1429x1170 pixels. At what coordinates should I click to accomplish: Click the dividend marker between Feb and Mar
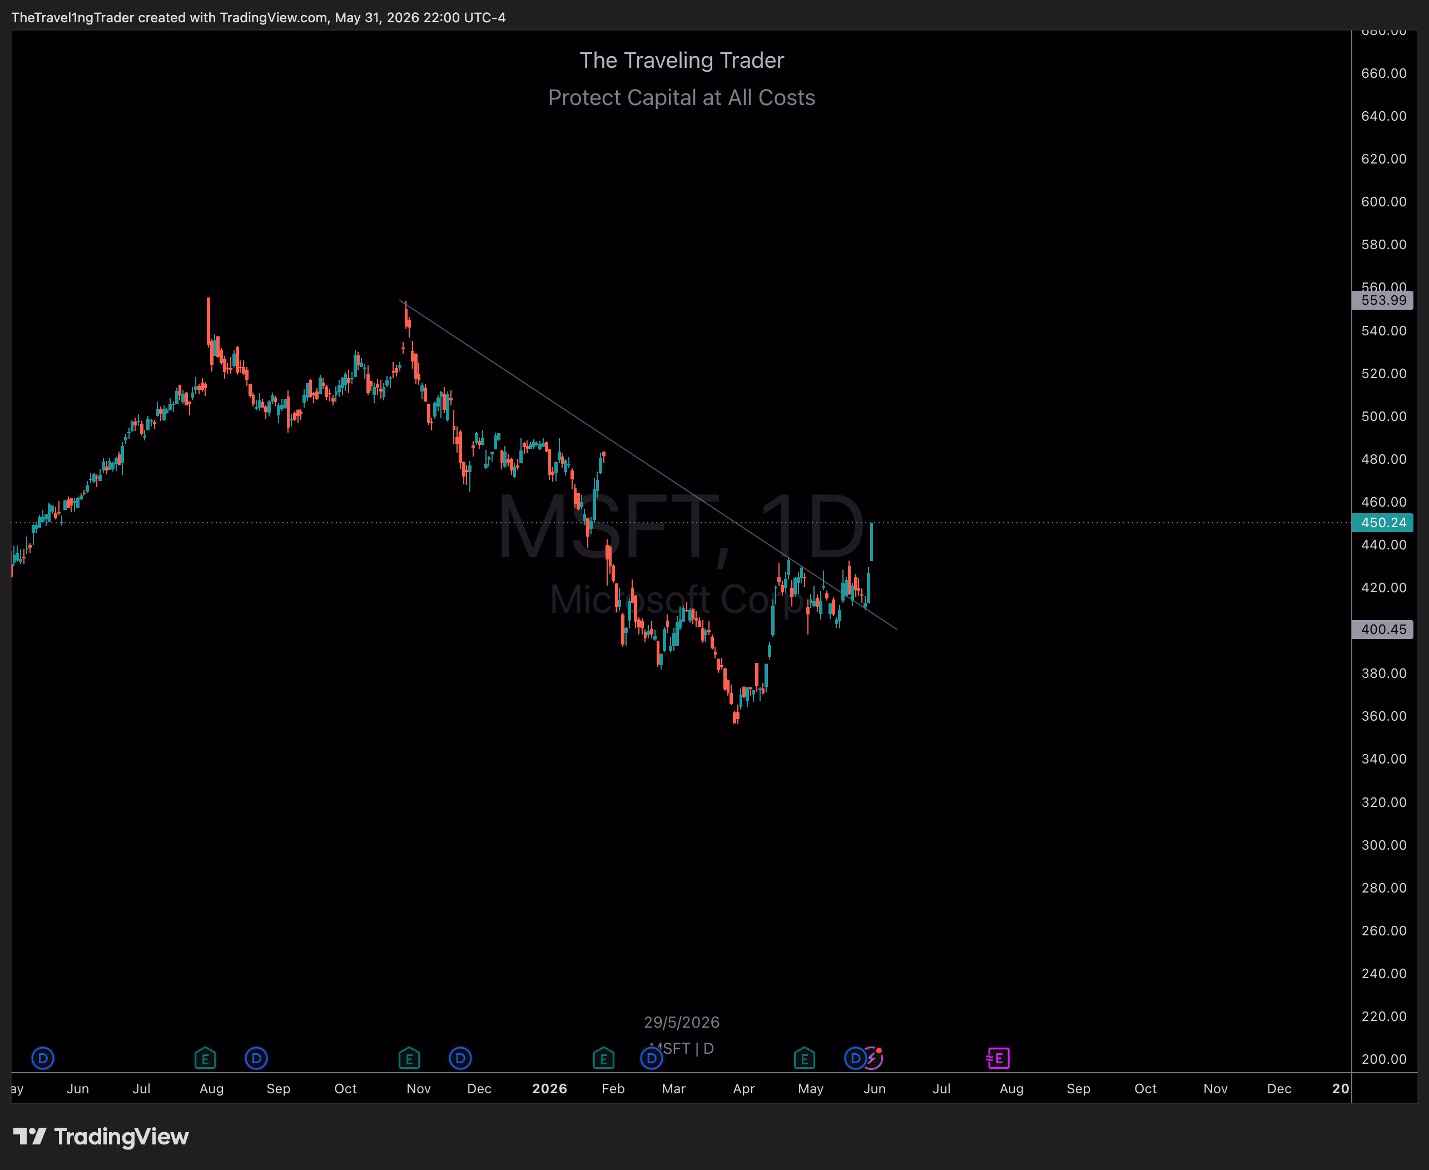click(652, 1058)
